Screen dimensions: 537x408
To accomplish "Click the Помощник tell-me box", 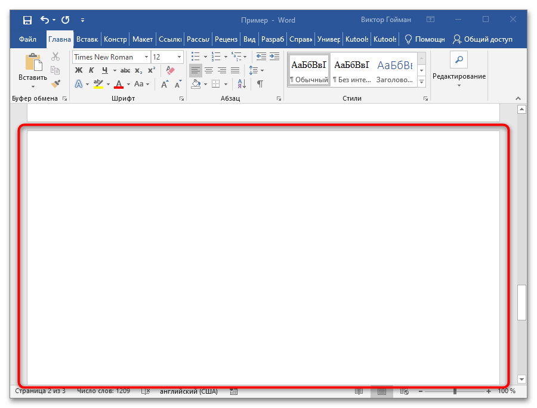I will coord(425,39).
